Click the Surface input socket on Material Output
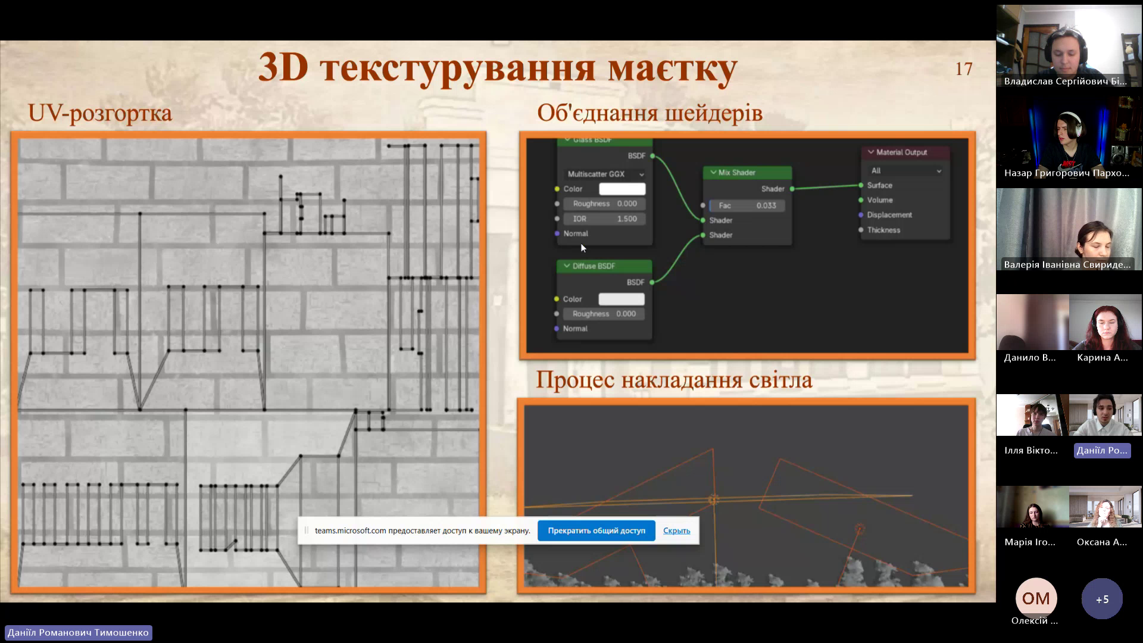This screenshot has width=1143, height=643. (861, 186)
